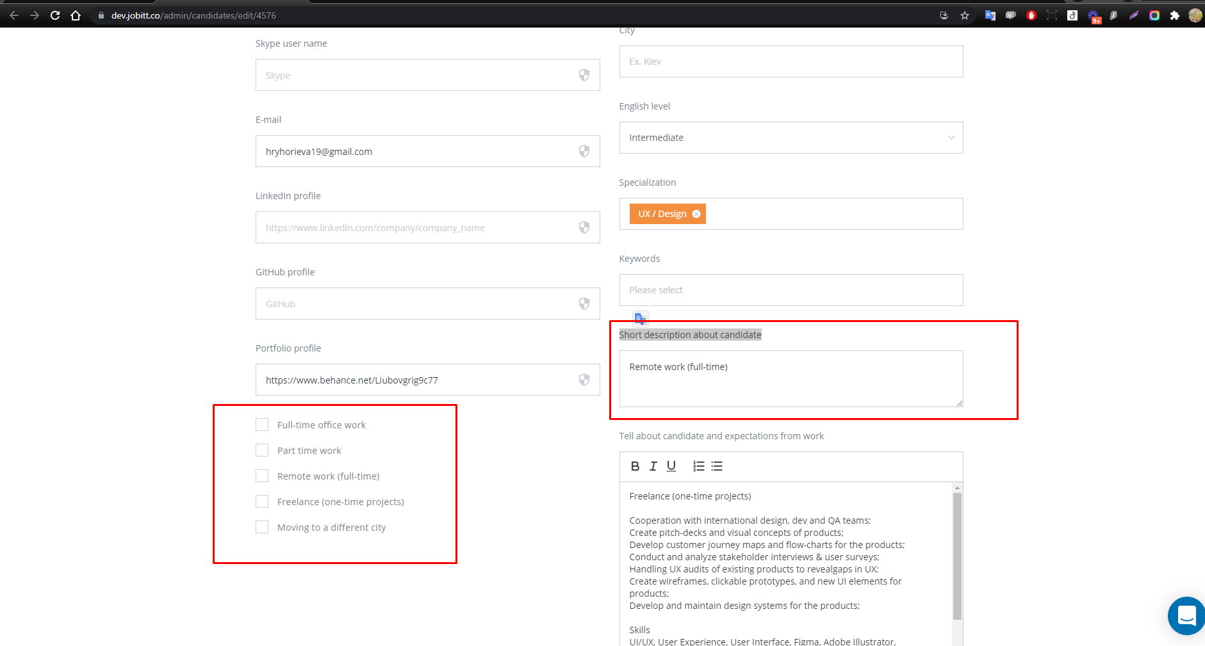The height and width of the screenshot is (646, 1205).
Task: Open the purple feather extension
Action: point(1134,15)
